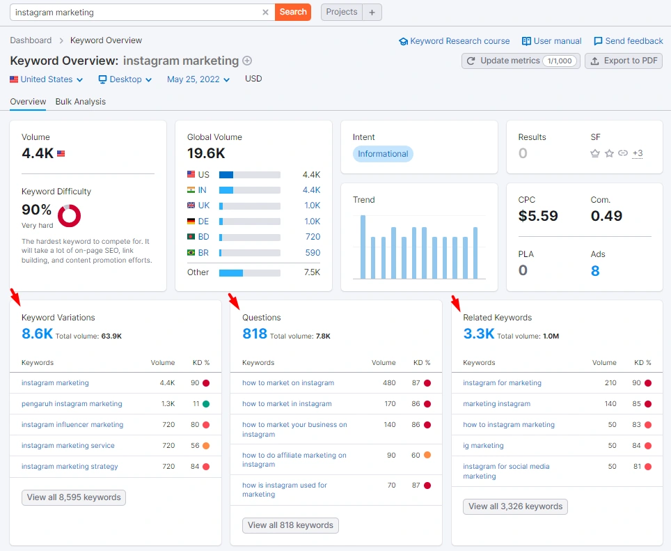Open the 3.3K related keywords count

479,334
